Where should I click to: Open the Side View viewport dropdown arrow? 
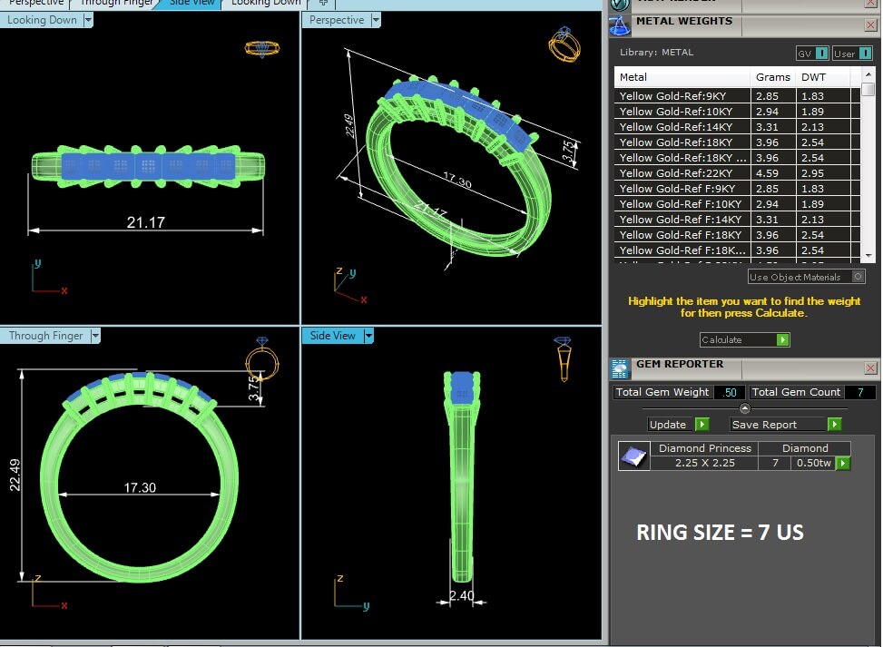click(368, 336)
